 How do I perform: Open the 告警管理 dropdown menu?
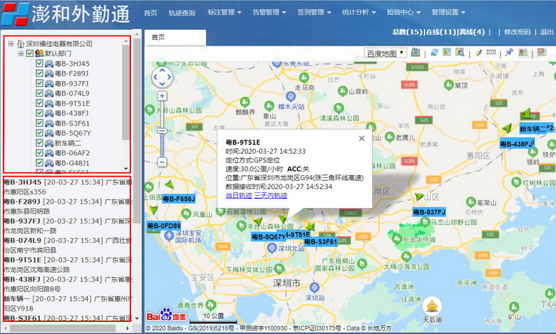point(269,12)
